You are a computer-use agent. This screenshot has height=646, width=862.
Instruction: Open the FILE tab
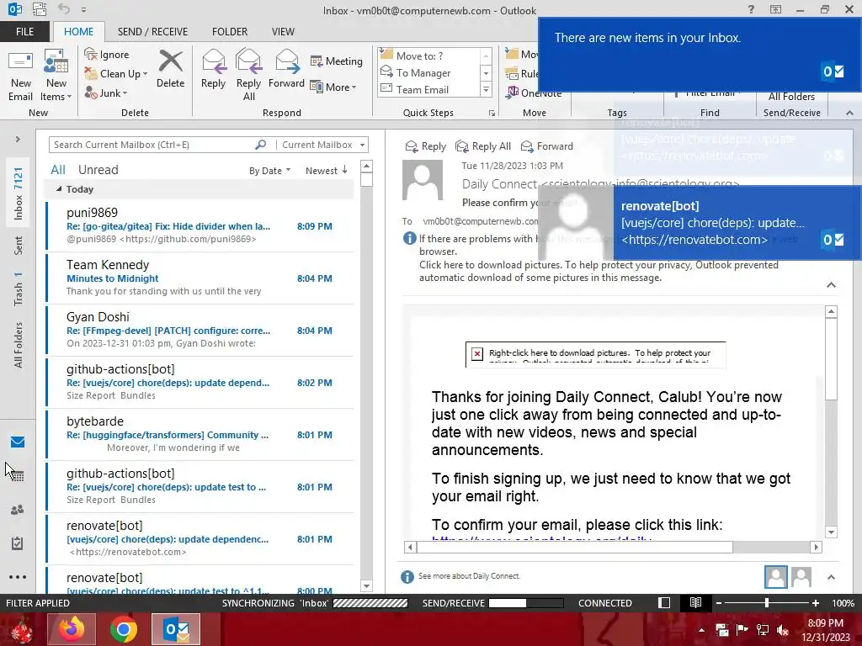(x=24, y=32)
